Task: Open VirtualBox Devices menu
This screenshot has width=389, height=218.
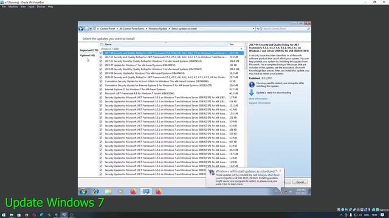Action: 41,7
